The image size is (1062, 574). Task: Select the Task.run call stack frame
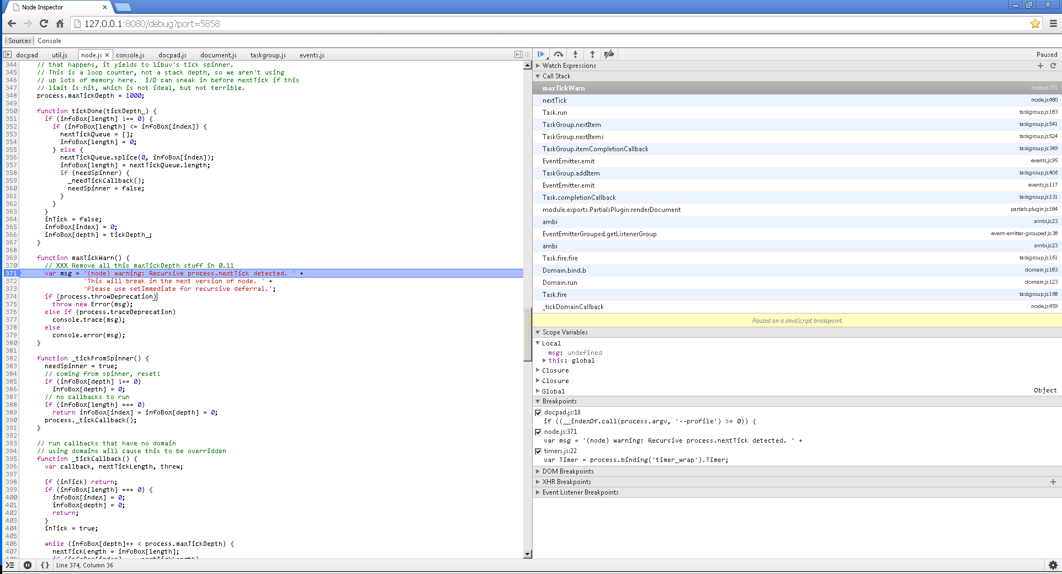point(797,113)
